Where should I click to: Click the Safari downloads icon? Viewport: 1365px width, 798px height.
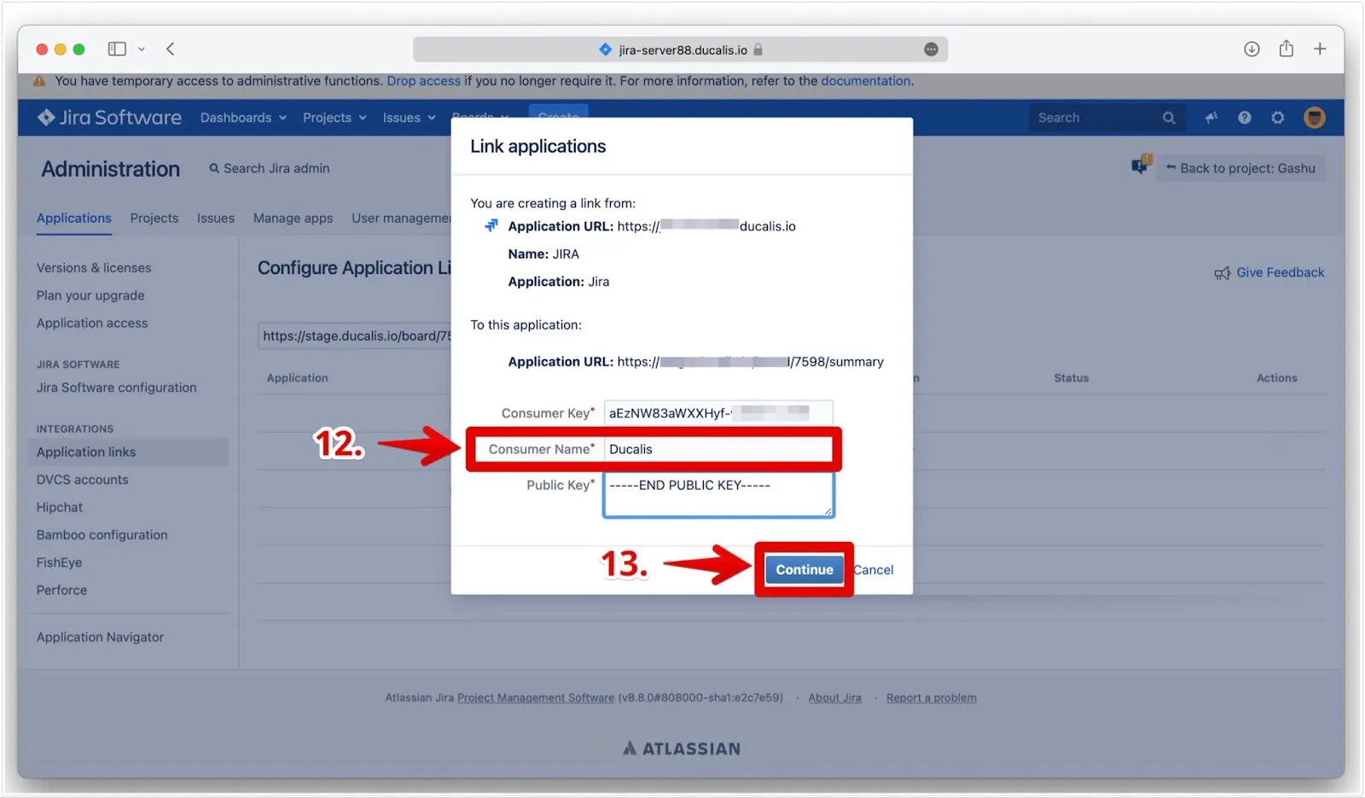[1251, 50]
